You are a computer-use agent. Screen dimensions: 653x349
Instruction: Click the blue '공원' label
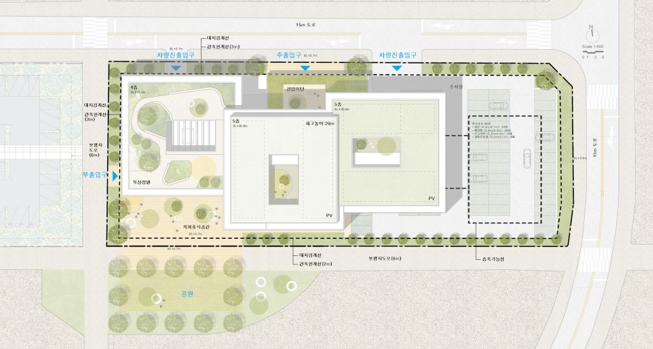coord(187,294)
